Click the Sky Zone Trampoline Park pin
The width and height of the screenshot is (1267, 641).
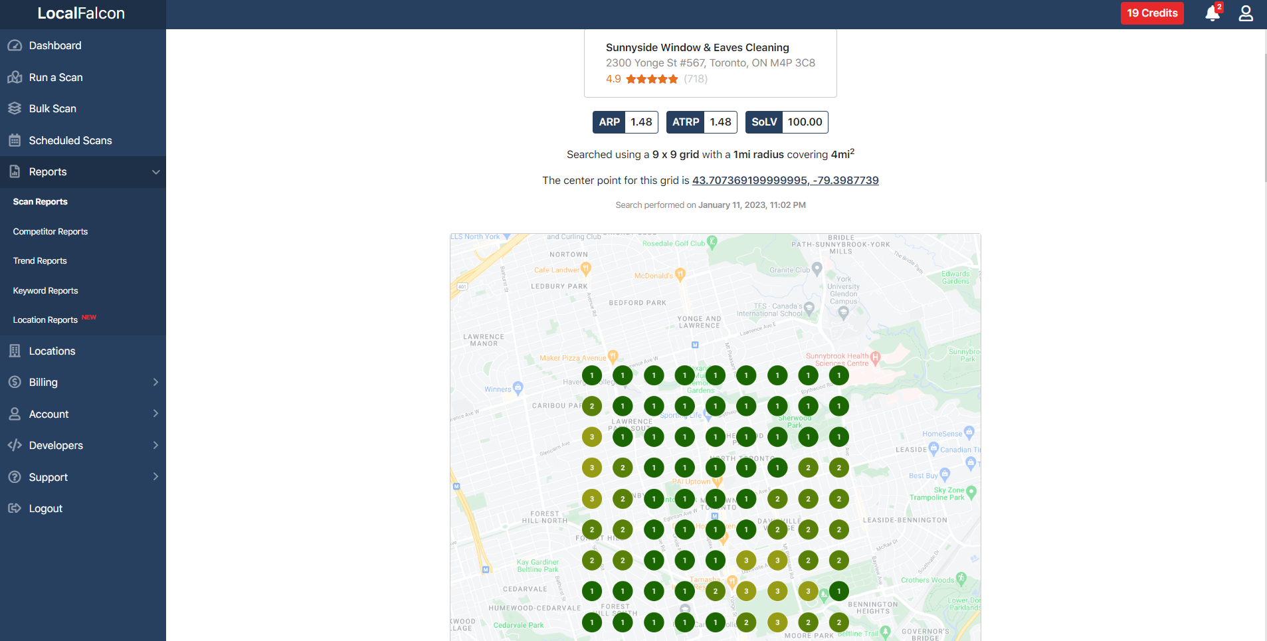click(x=971, y=492)
